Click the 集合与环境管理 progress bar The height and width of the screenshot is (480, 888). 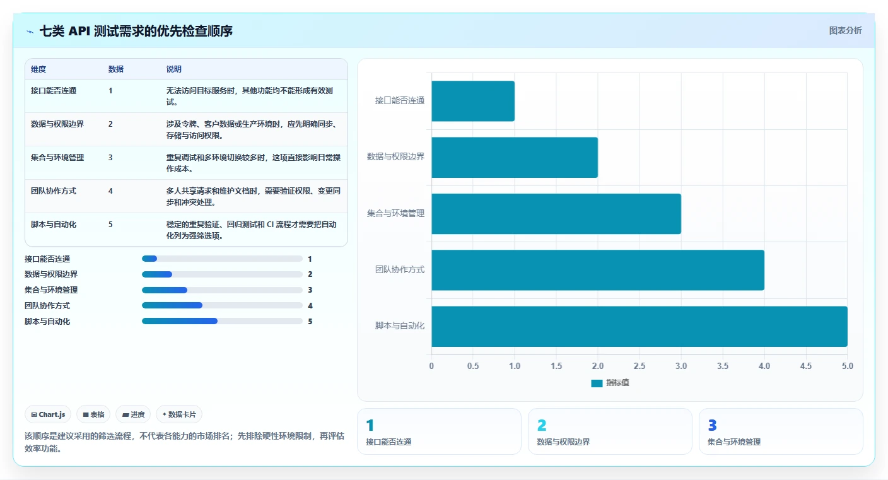pyautogui.click(x=222, y=290)
